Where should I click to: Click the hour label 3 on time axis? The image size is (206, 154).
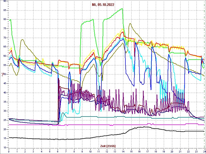pos(33,151)
